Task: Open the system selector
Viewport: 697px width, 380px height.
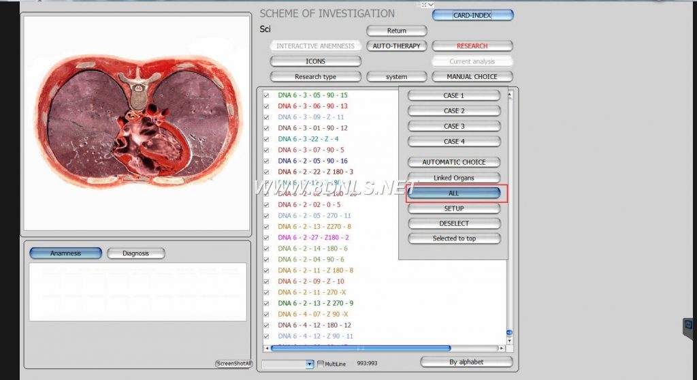Action: [x=396, y=77]
